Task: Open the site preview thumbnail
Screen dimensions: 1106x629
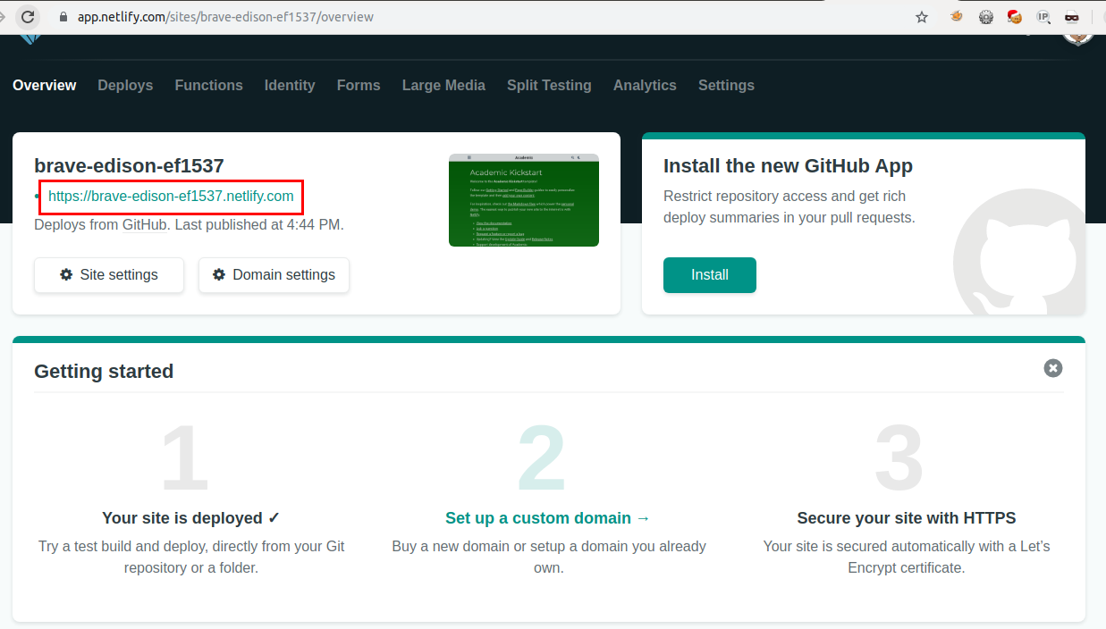Action: point(524,200)
